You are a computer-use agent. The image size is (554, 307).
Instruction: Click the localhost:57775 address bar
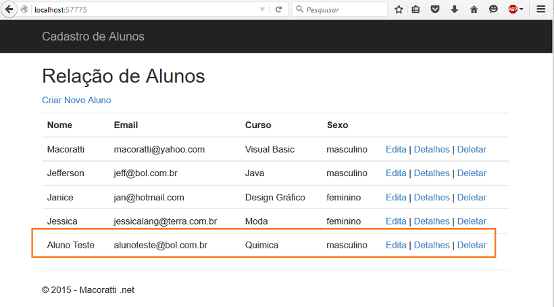pos(145,9)
